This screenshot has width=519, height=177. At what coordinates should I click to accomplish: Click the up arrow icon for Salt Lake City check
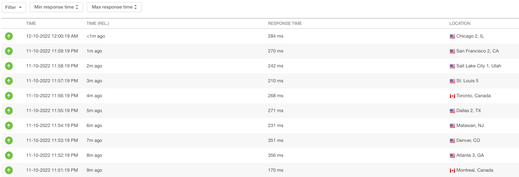pos(9,66)
